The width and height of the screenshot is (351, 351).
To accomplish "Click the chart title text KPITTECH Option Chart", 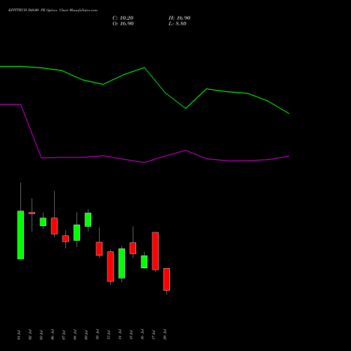I will click(x=53, y=11).
